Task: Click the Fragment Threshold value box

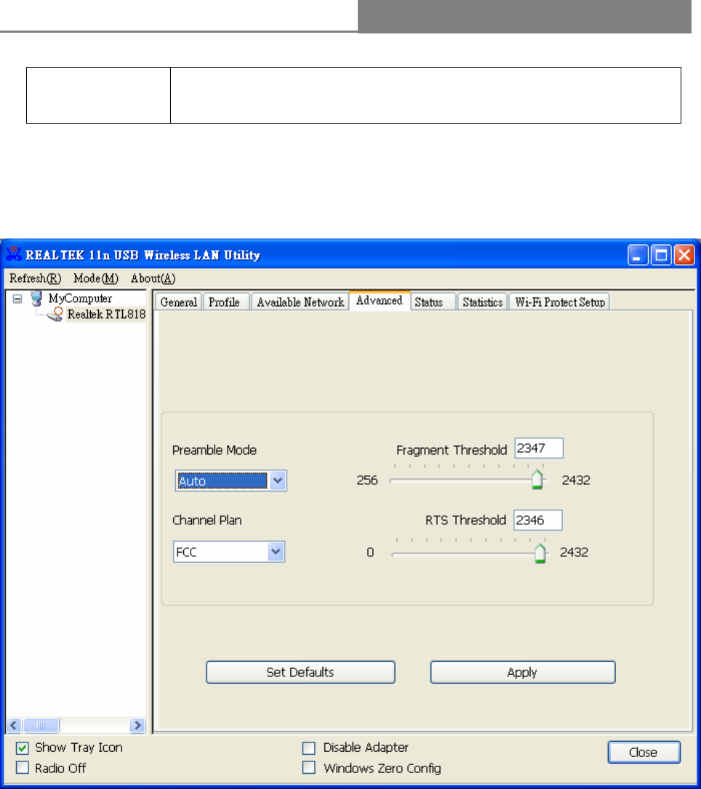Action: pos(538,448)
